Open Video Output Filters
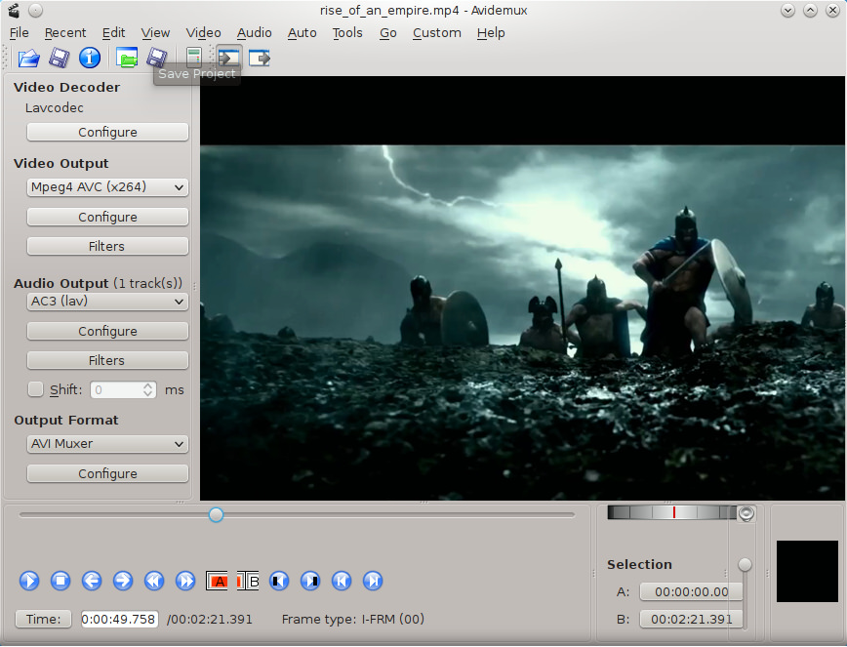The height and width of the screenshot is (647, 847). pos(107,246)
